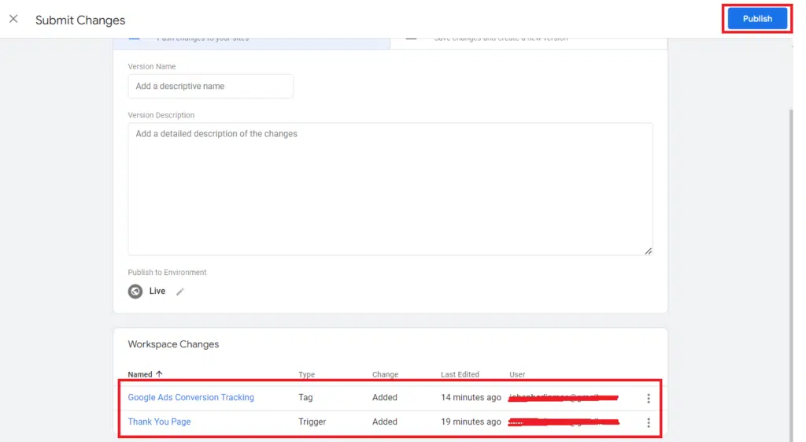Click the blue Publish button
Screen dimensions: 806x442
click(756, 19)
